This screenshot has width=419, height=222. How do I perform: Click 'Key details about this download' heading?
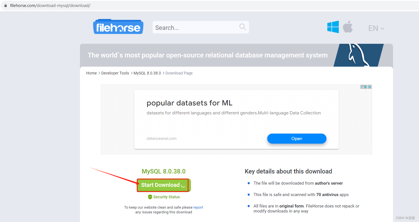[288, 171]
